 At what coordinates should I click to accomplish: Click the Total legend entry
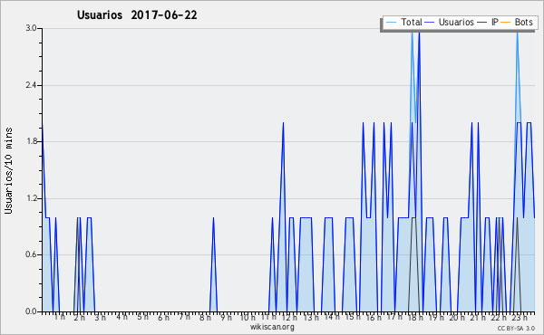coord(403,22)
